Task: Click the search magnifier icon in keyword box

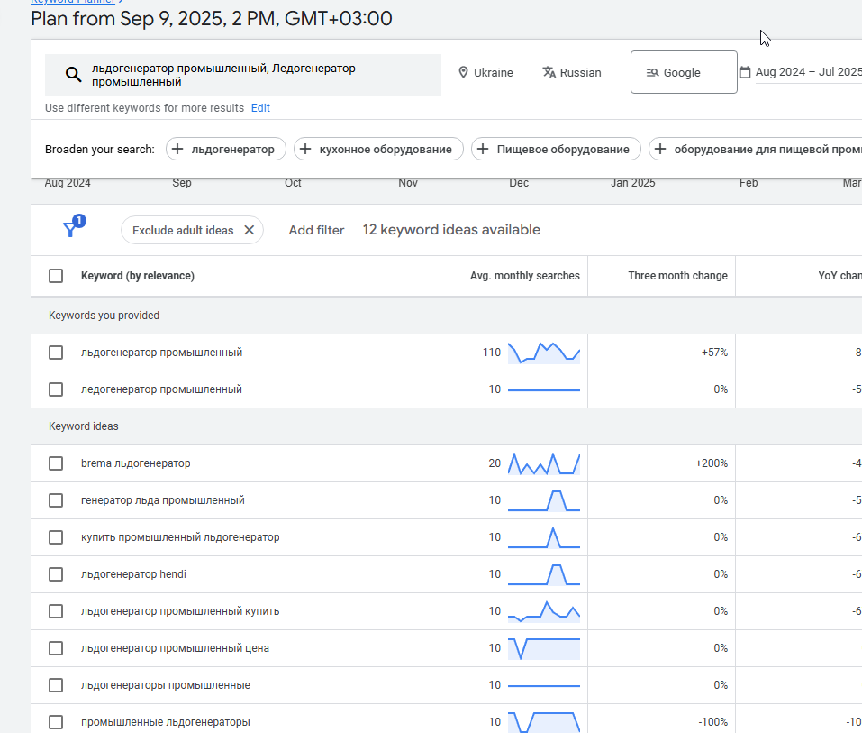Action: tap(73, 74)
